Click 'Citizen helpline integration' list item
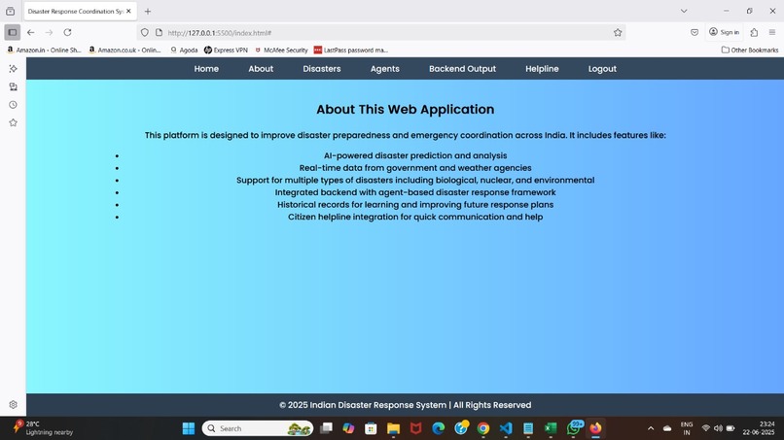 click(x=415, y=217)
